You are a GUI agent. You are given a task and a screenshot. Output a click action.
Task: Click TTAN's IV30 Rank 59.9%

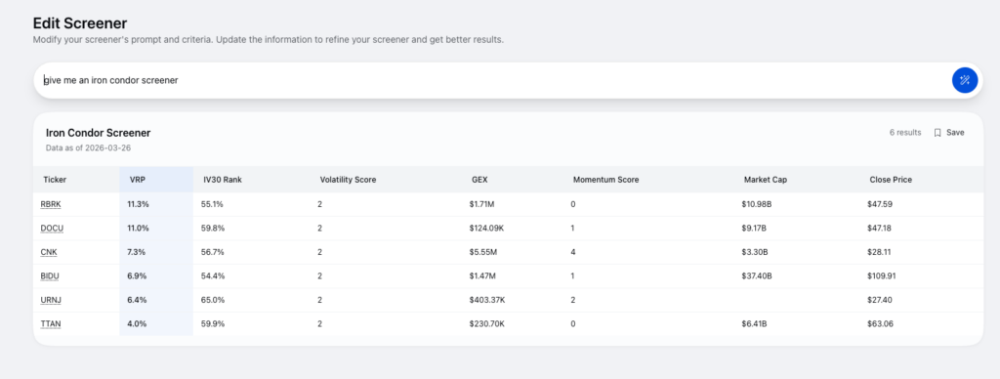pos(213,324)
